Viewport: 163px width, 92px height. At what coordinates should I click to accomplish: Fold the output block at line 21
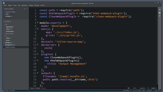[x=38, y=73]
